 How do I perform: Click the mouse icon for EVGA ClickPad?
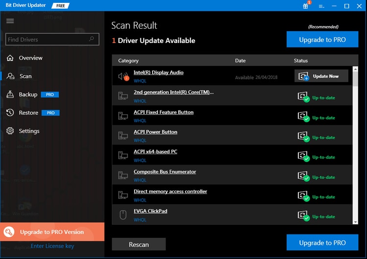tap(123, 215)
